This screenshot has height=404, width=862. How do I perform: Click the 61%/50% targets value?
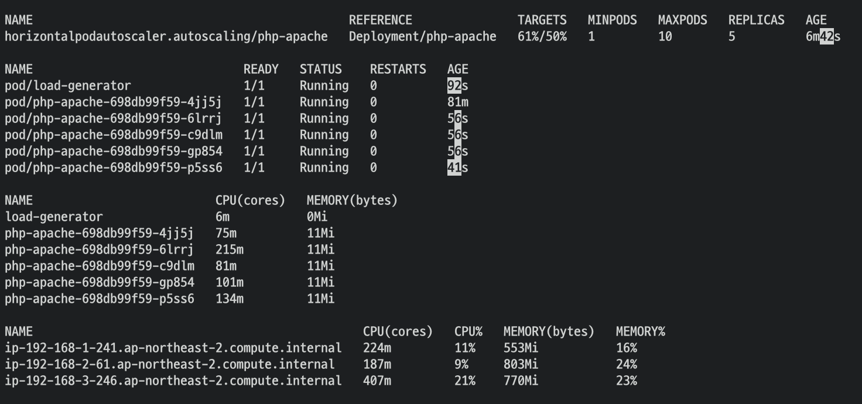click(x=542, y=36)
